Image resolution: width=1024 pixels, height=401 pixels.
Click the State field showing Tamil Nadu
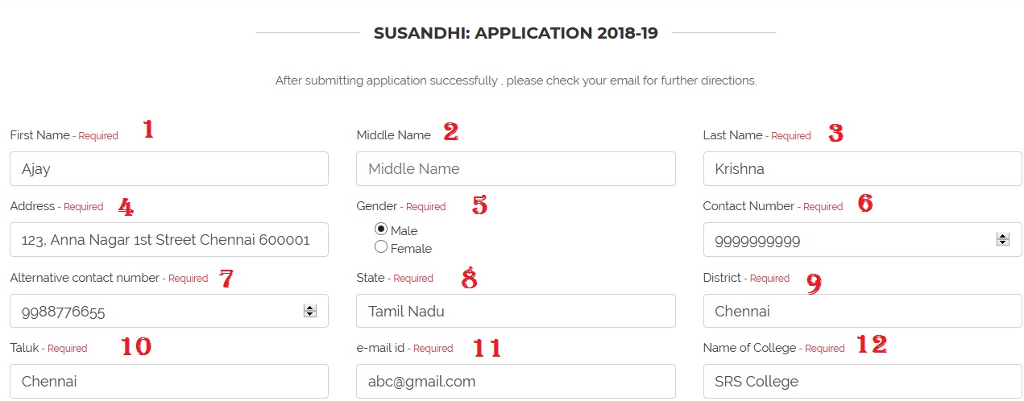[516, 311]
